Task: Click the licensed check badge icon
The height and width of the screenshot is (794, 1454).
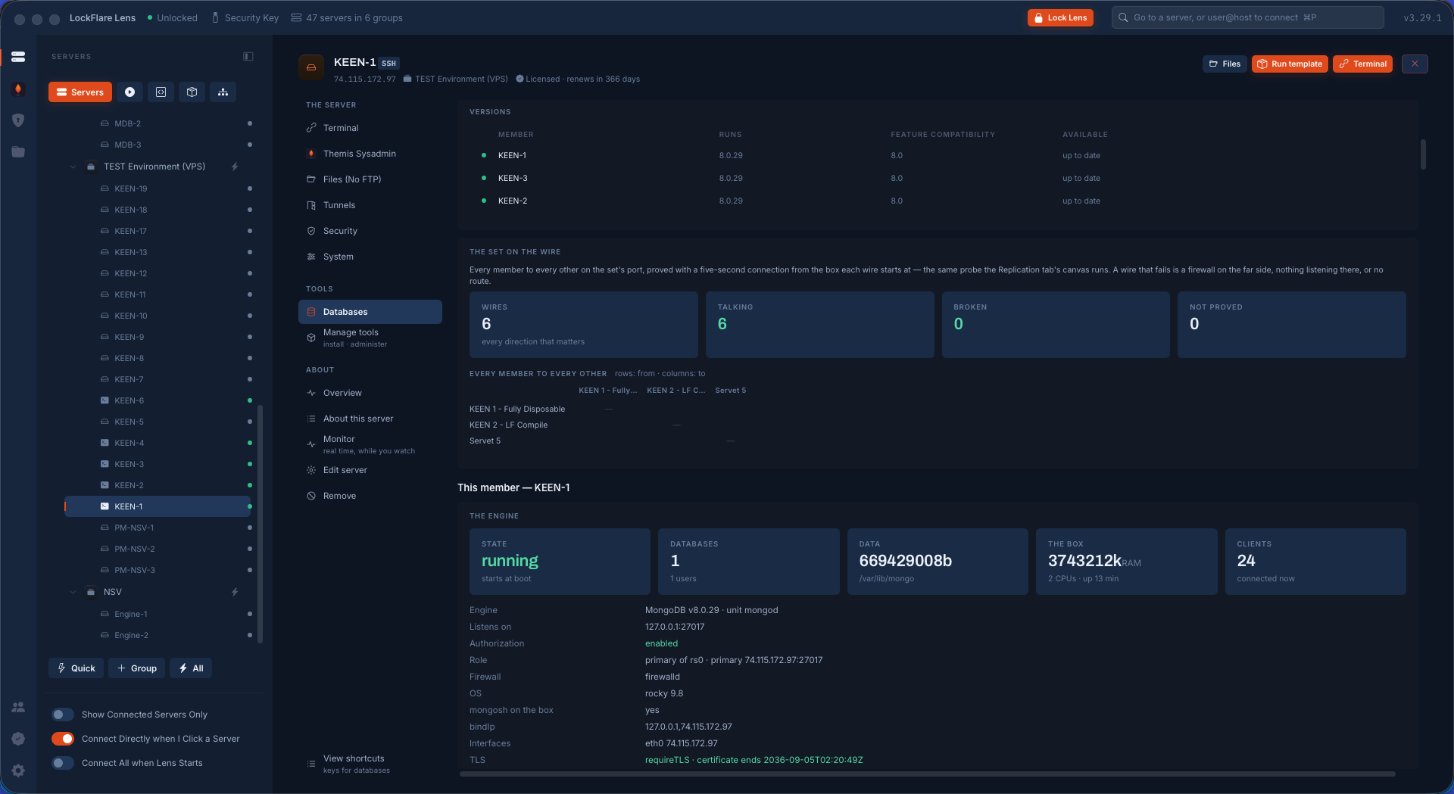Action: [x=520, y=79]
